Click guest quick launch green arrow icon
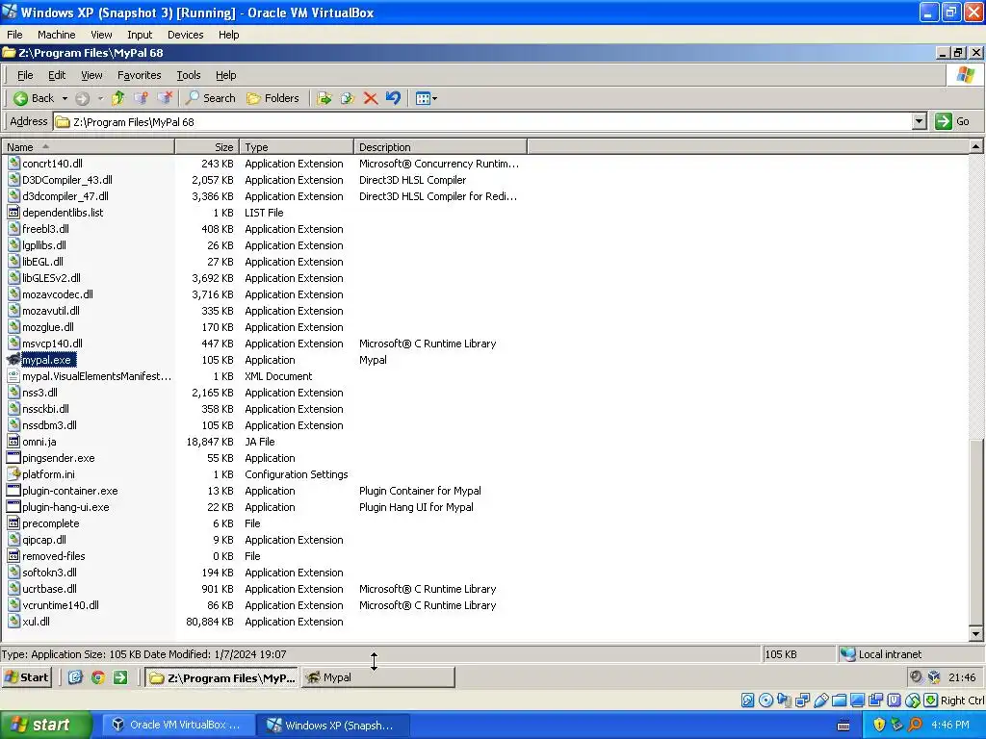Viewport: 986px width, 739px height. (120, 677)
